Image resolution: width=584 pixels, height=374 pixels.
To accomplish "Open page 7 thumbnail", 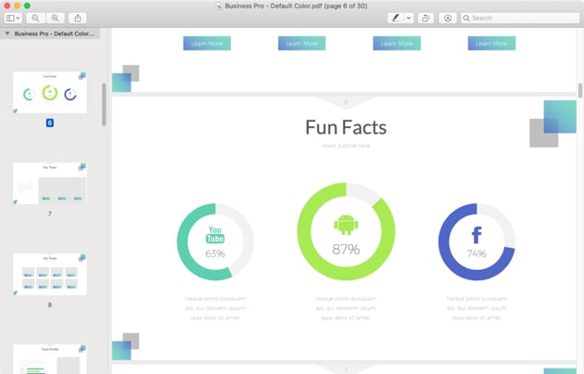I will 50,184.
